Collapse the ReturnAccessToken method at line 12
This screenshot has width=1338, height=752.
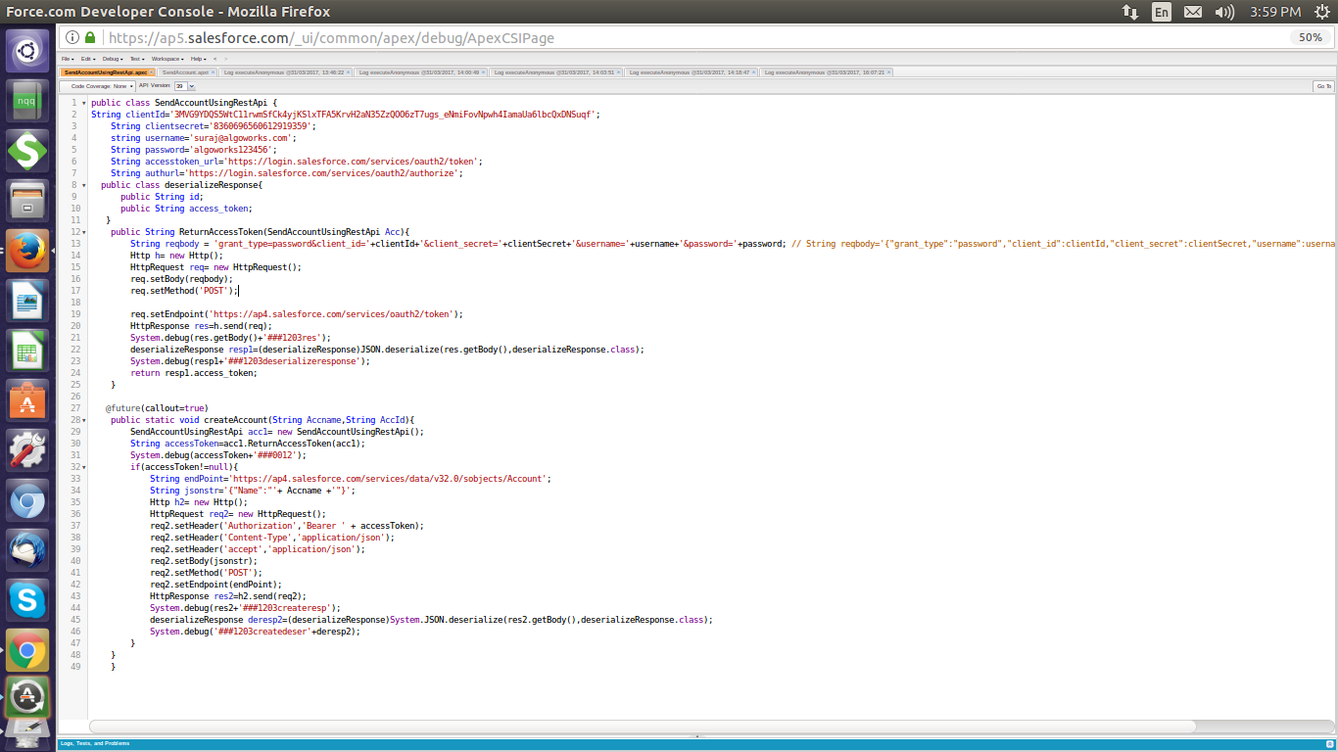click(83, 232)
